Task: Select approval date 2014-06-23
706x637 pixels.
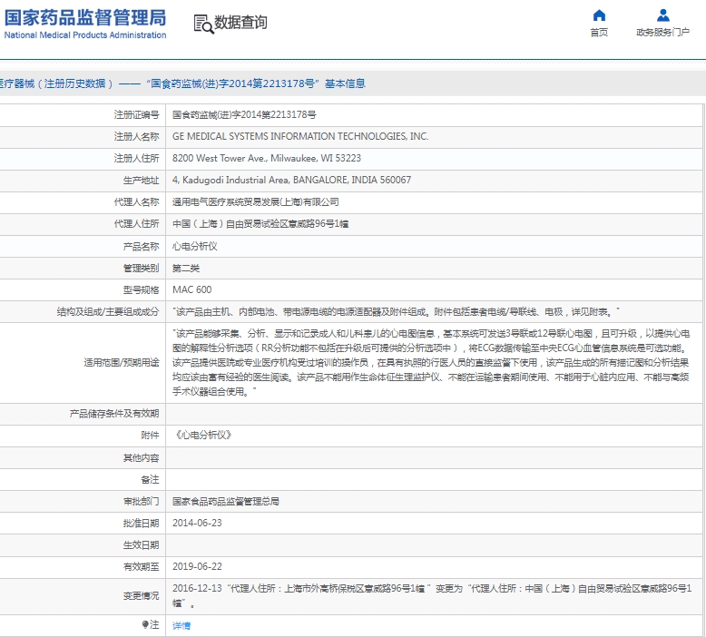Action: (x=197, y=523)
